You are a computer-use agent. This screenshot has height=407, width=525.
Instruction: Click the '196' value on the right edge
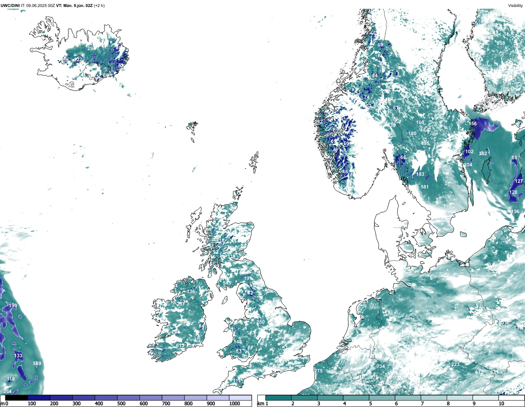[515, 212]
